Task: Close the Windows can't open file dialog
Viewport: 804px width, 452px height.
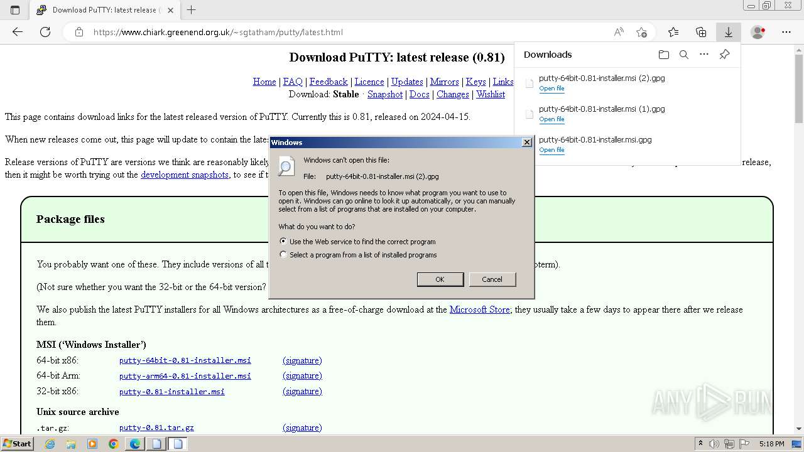Action: (x=527, y=143)
